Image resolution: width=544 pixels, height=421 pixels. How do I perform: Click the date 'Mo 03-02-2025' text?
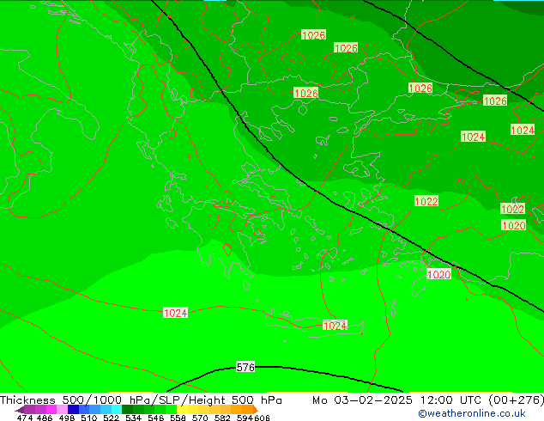362,400
